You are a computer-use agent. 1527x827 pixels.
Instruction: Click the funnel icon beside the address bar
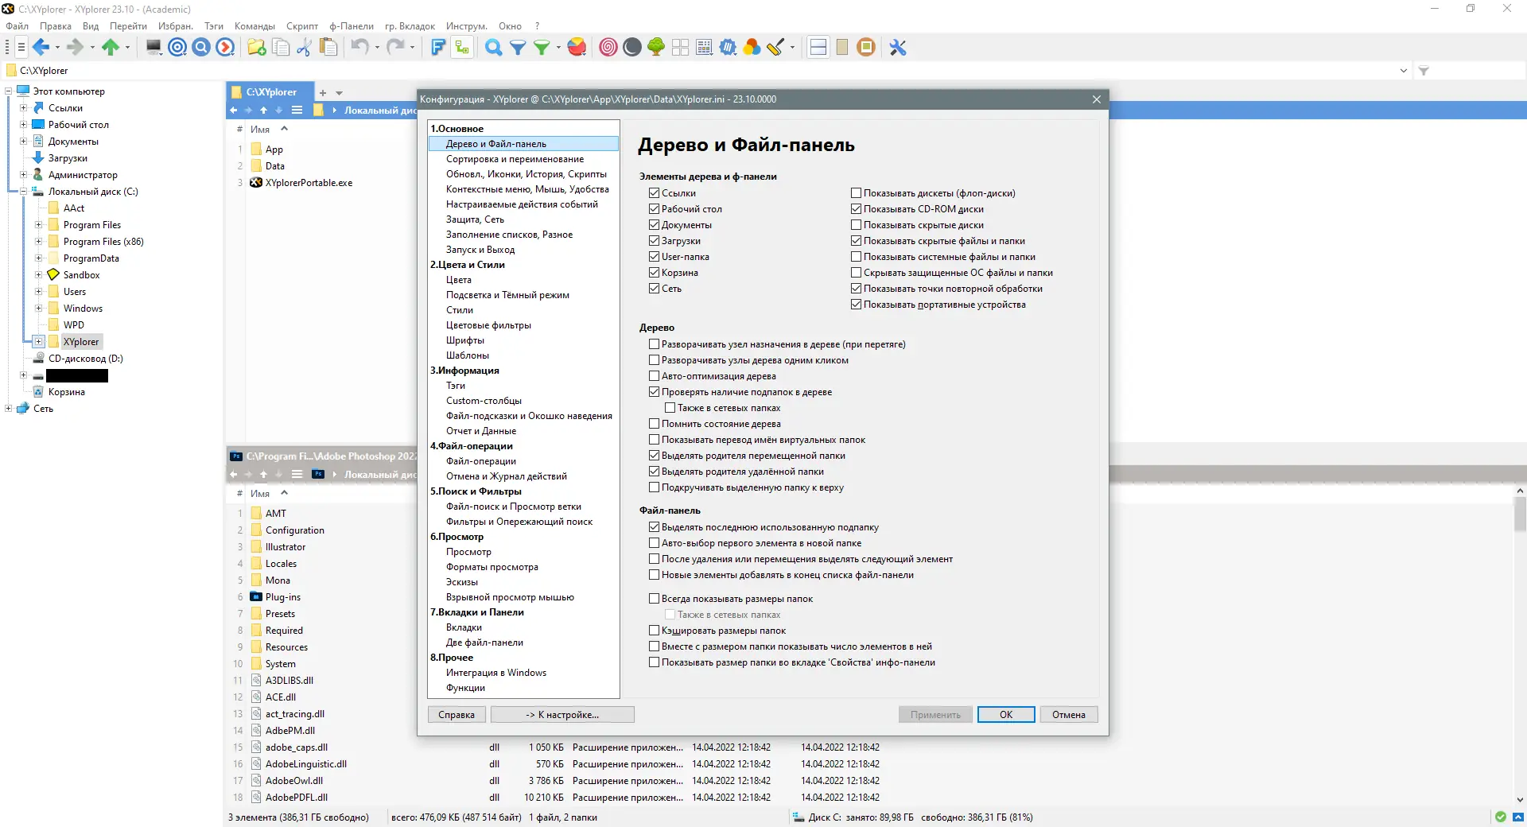pos(1424,71)
